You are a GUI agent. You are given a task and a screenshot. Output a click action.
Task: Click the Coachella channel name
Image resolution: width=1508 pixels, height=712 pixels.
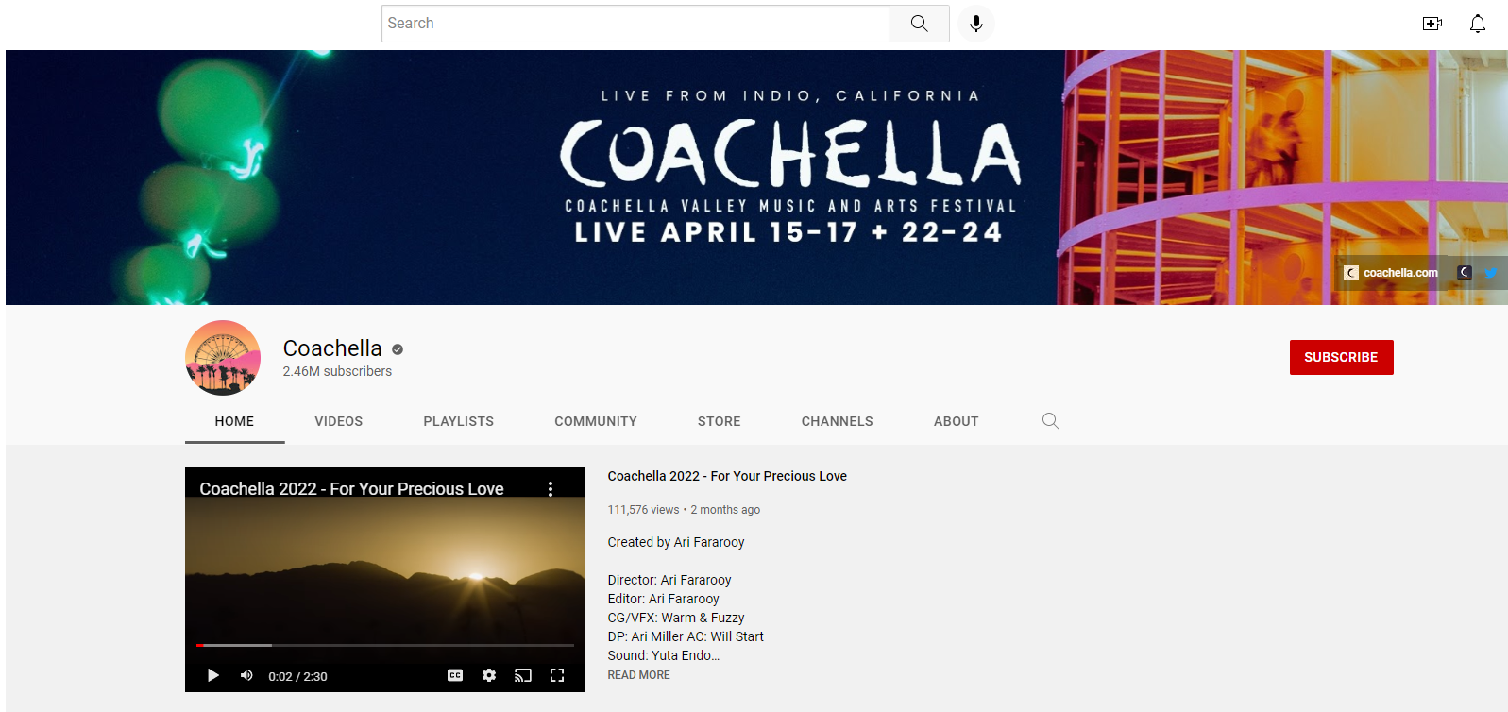click(x=332, y=348)
